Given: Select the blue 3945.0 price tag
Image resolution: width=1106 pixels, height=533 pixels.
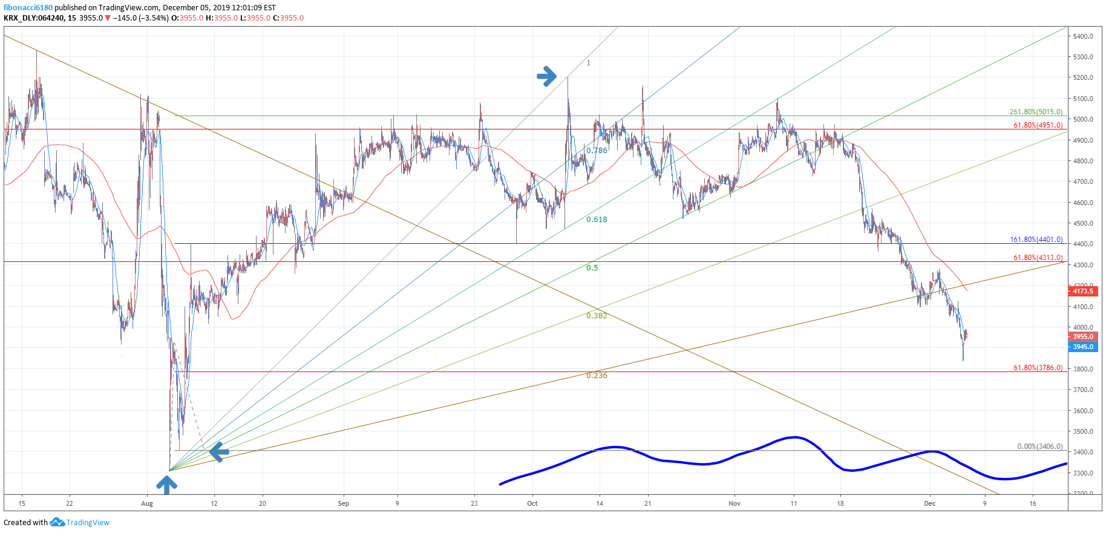Looking at the screenshot, I should click(1082, 347).
